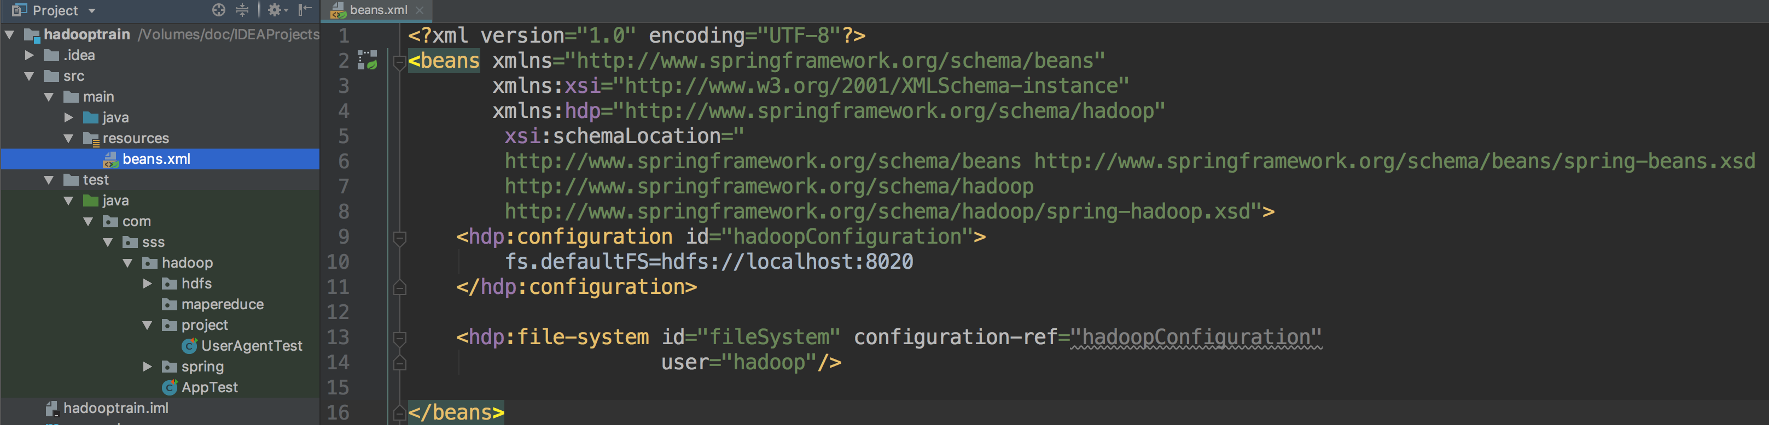
Task: Click the scroll from source crosshair icon
Action: click(218, 10)
